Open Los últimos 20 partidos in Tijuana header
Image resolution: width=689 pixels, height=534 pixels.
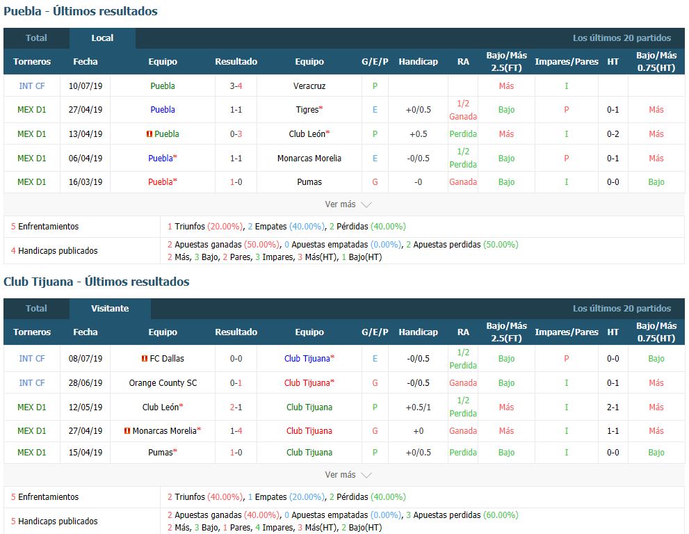[x=622, y=309]
